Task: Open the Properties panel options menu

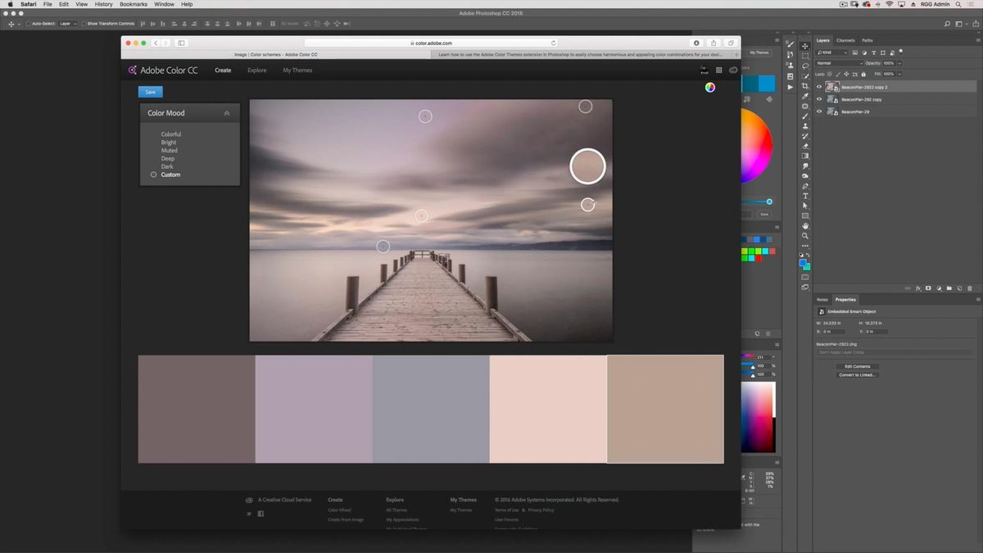Action: tap(978, 299)
